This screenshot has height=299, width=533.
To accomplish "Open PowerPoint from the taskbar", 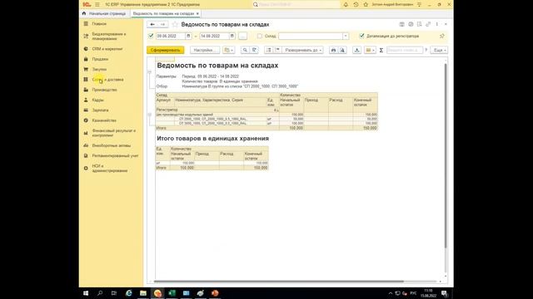I will pyautogui.click(x=215, y=293).
